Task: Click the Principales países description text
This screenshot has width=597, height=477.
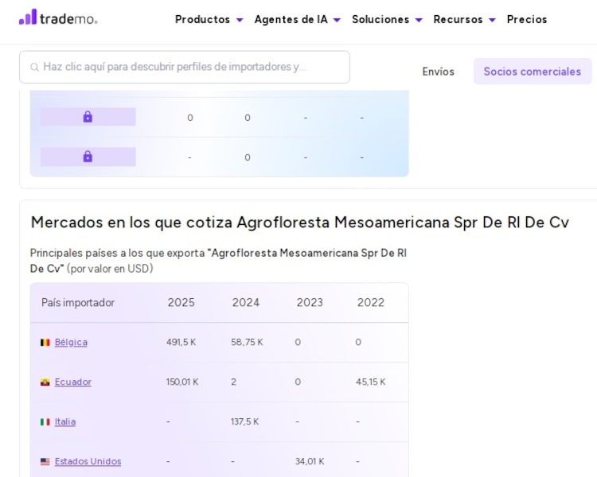Action: click(x=218, y=261)
